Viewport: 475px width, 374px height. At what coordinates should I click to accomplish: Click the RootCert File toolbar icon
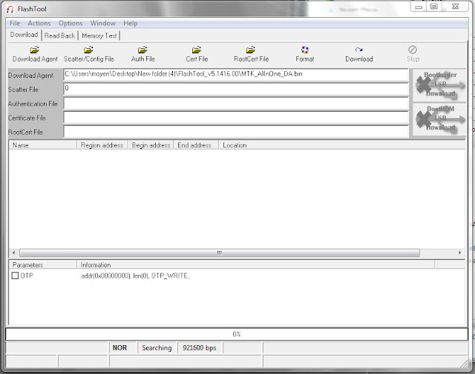[251, 50]
